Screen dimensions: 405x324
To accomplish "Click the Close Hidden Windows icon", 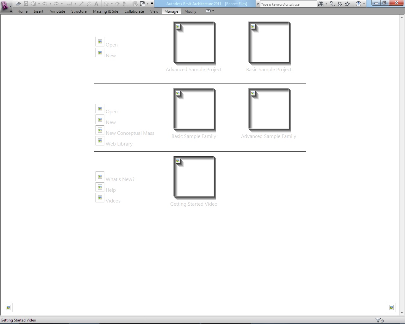I will tap(135, 4).
